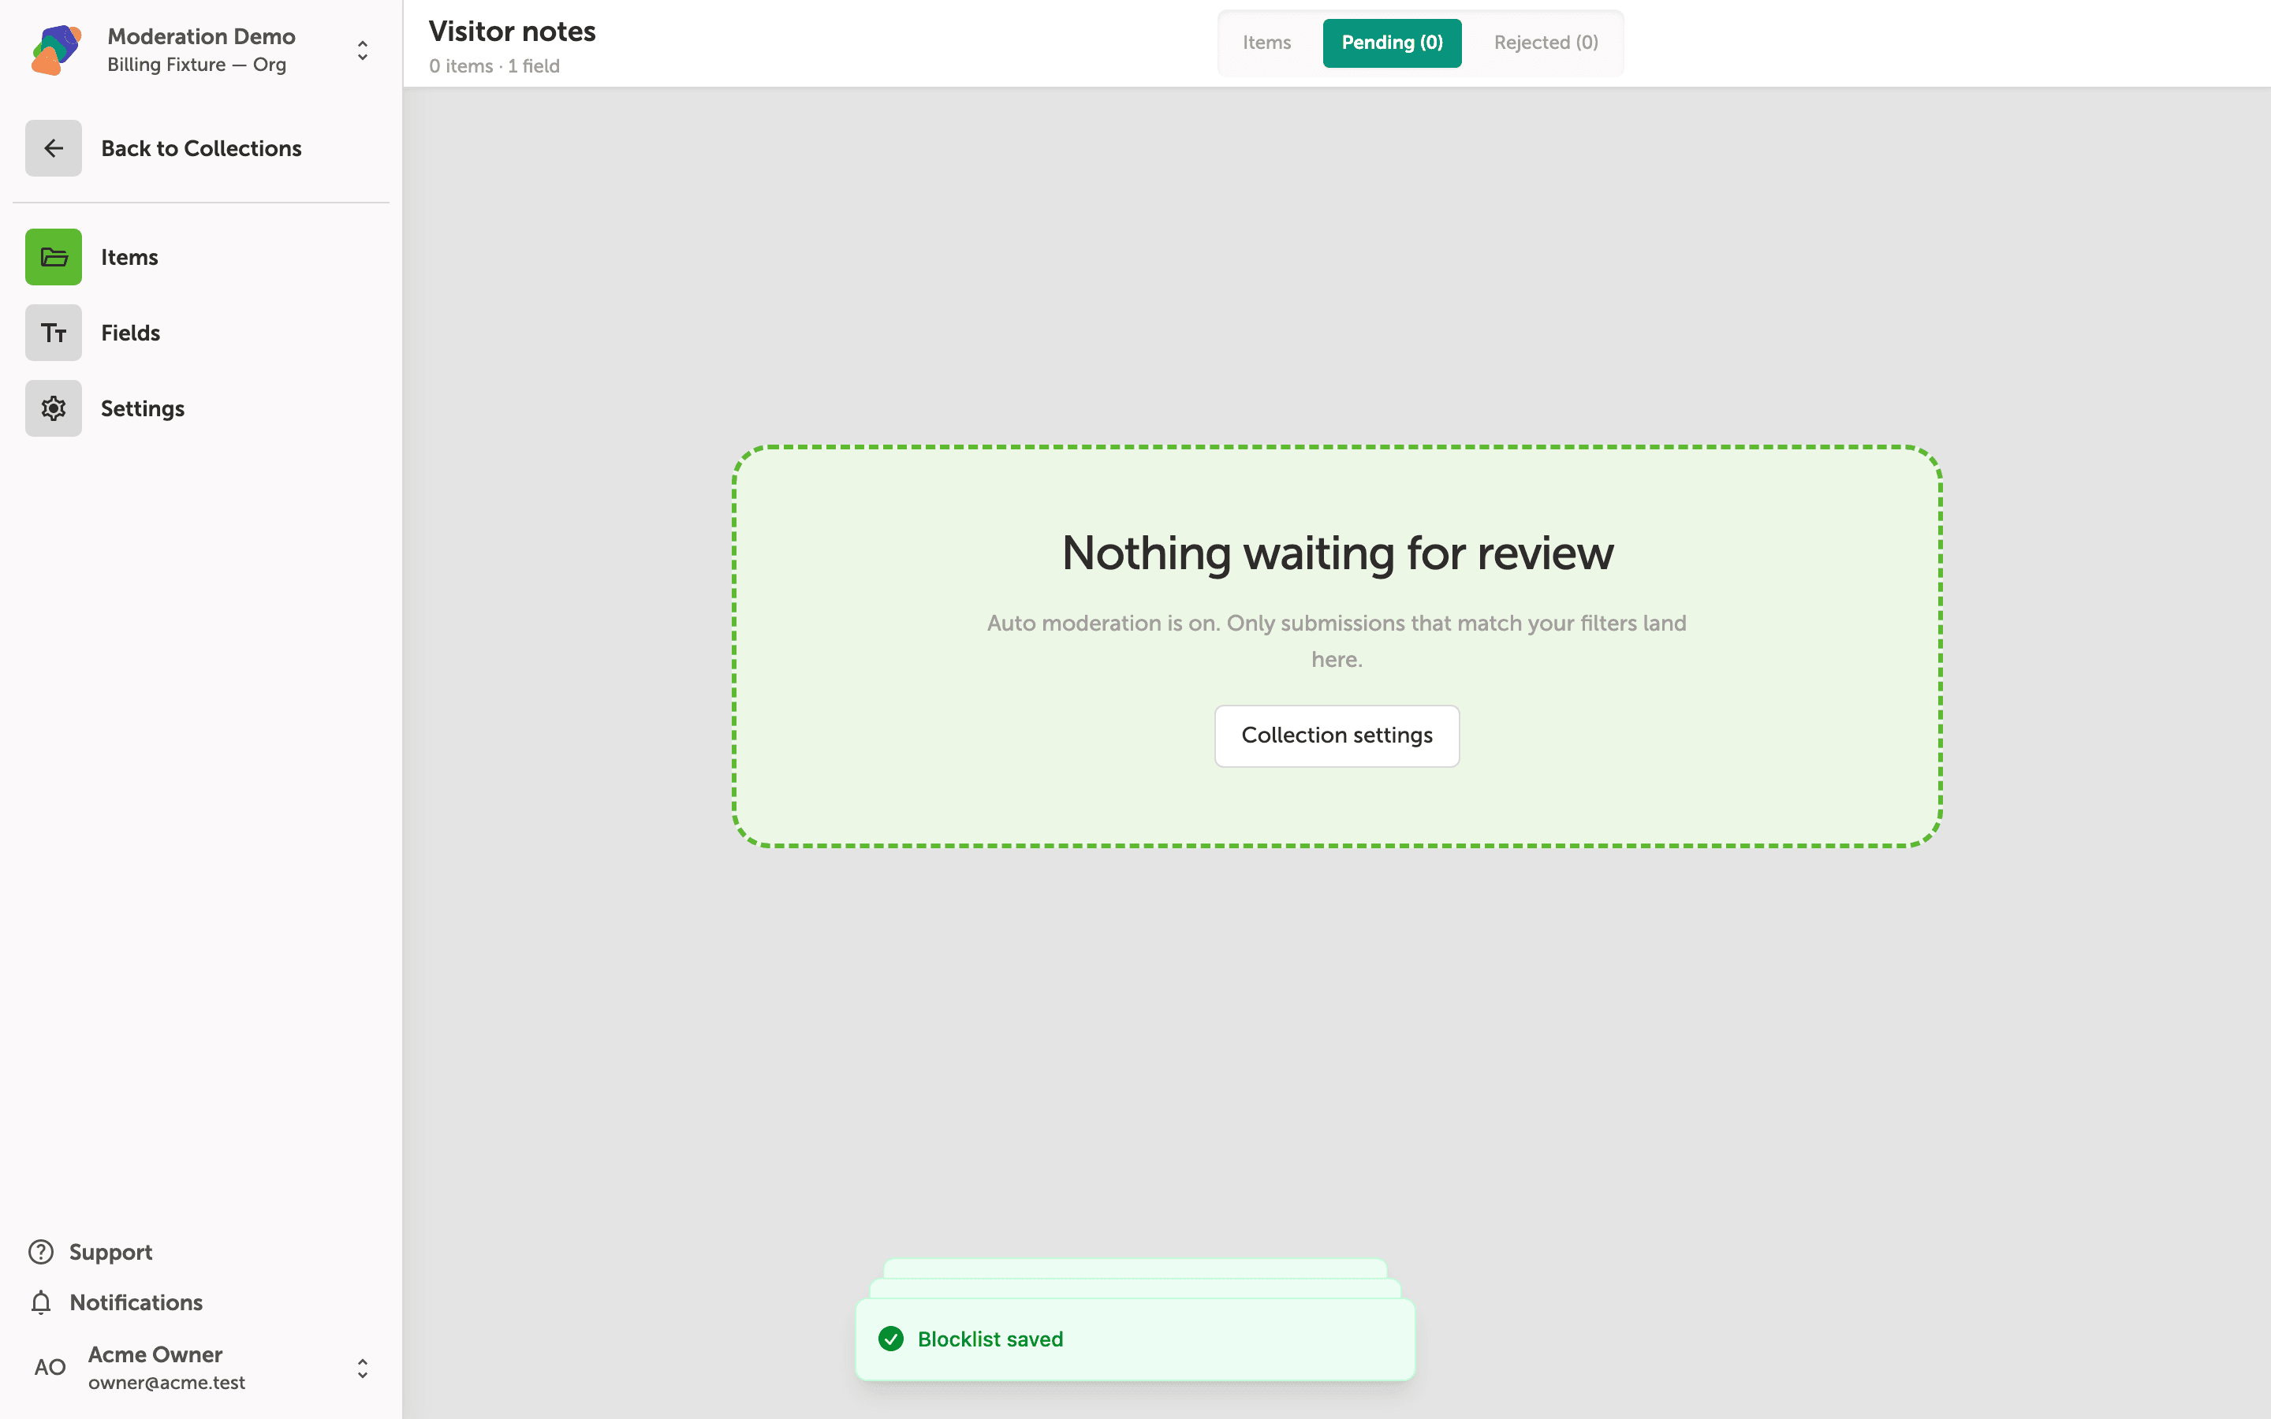Click the Back to Collections arrow icon
The height and width of the screenshot is (1419, 2271).
pos(54,148)
